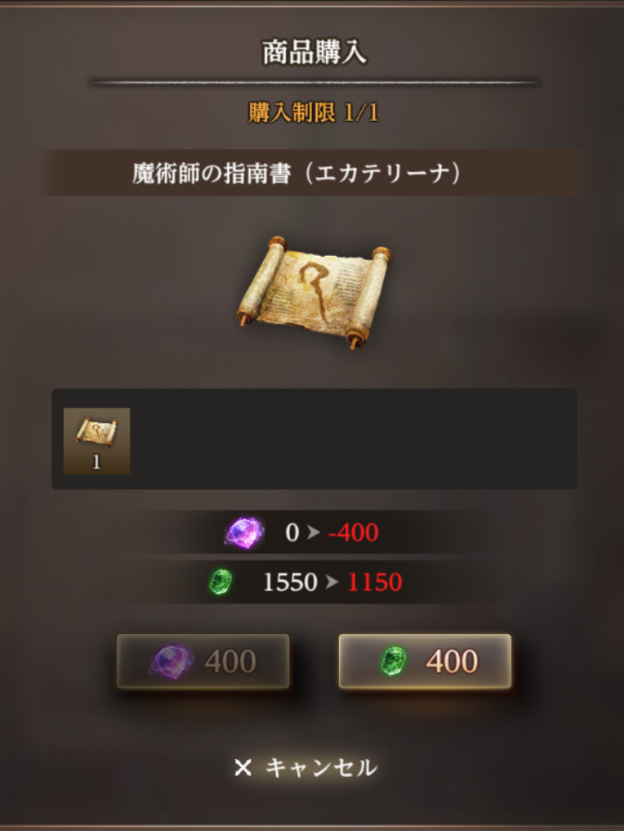Click the red 1150 gem balance value
The height and width of the screenshot is (831, 624).
pos(375,582)
